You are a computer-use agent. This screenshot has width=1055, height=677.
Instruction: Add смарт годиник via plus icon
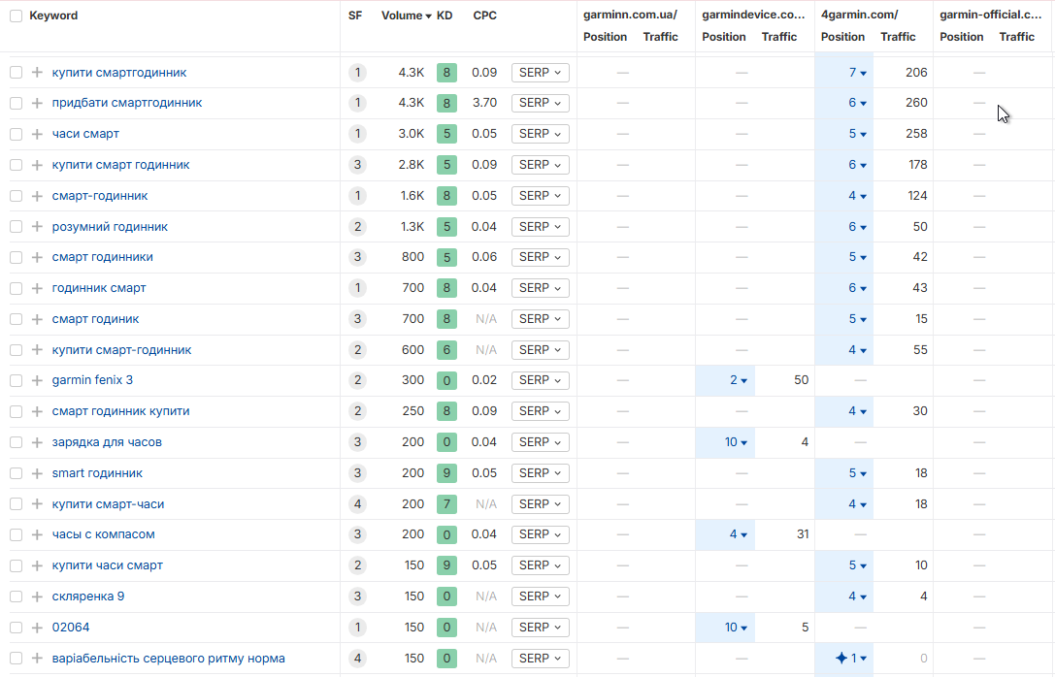(x=37, y=319)
